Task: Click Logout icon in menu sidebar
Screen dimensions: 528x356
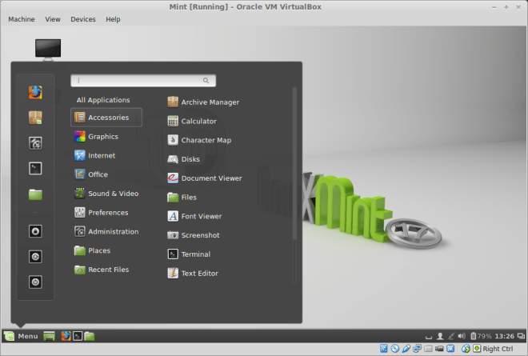Action: coord(35,257)
